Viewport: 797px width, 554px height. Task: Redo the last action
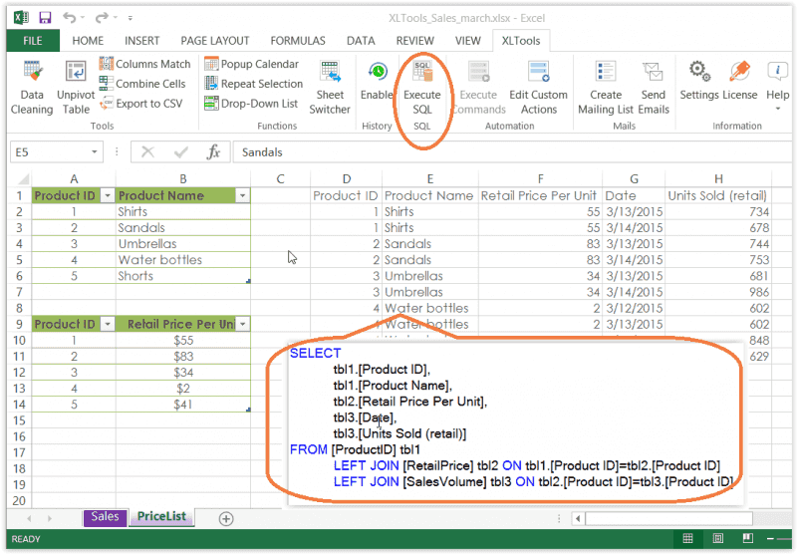(102, 18)
